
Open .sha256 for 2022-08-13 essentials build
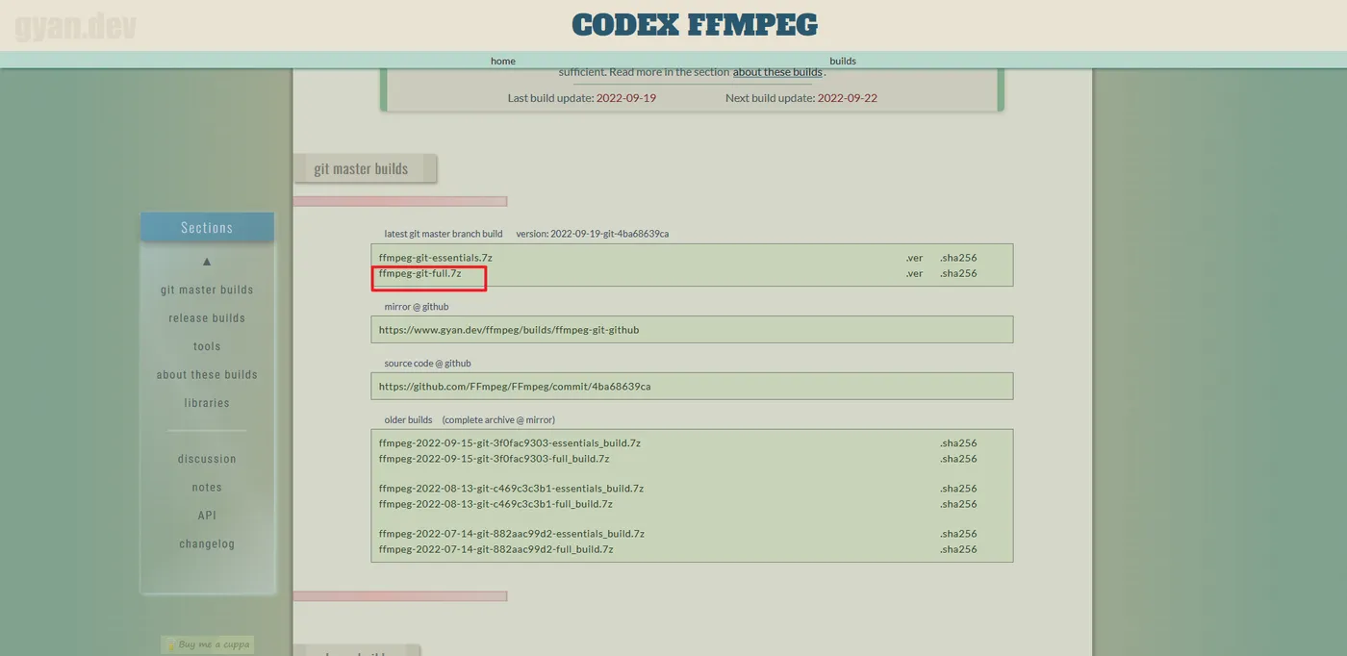tap(958, 489)
